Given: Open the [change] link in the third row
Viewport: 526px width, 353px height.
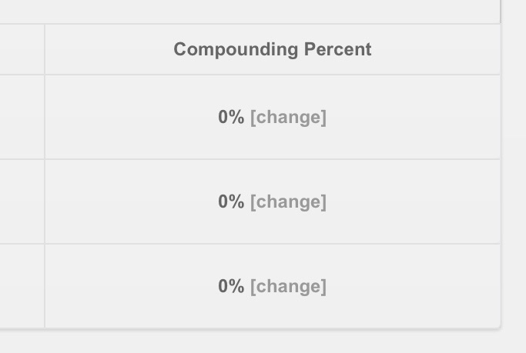Looking at the screenshot, I should 288,286.
